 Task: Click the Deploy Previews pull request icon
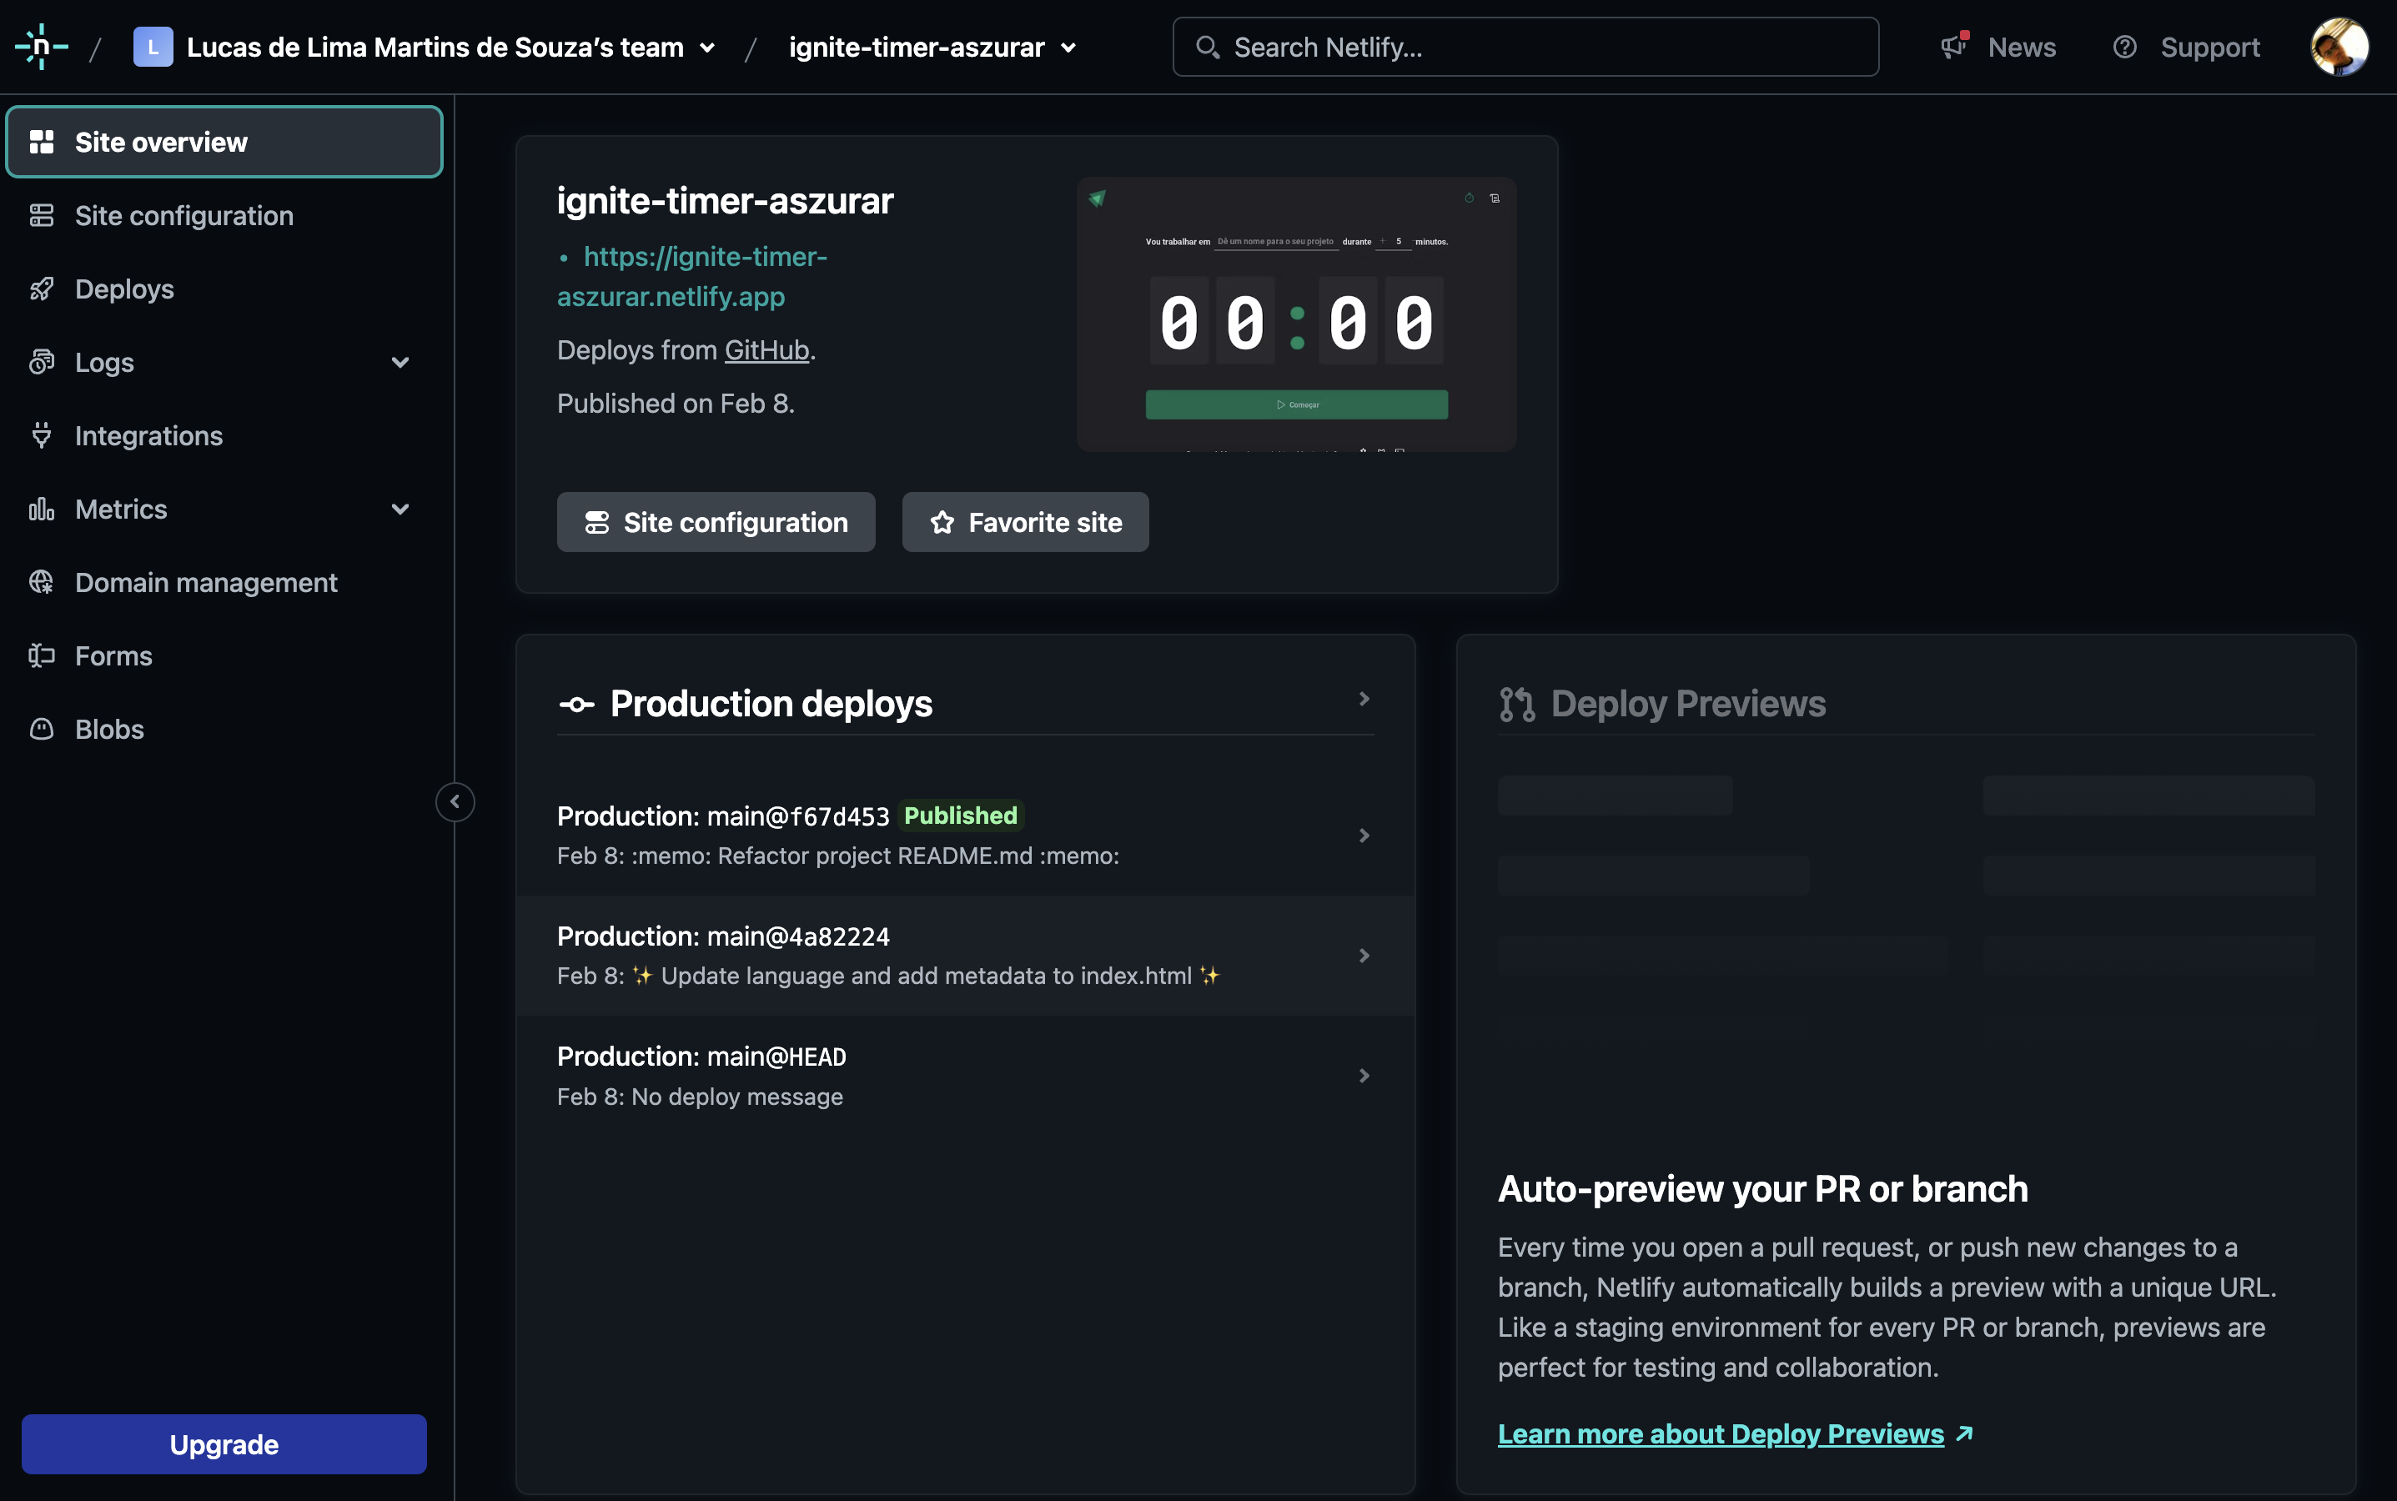point(1517,704)
